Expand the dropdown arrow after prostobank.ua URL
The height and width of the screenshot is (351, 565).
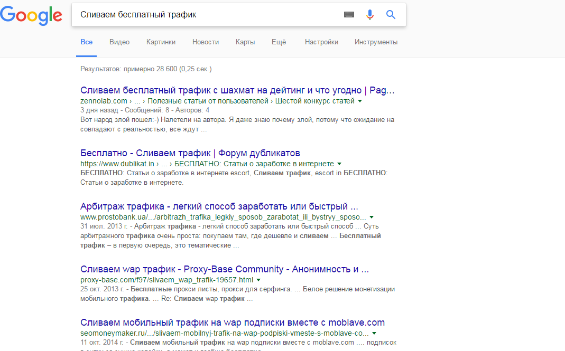pos(372,217)
